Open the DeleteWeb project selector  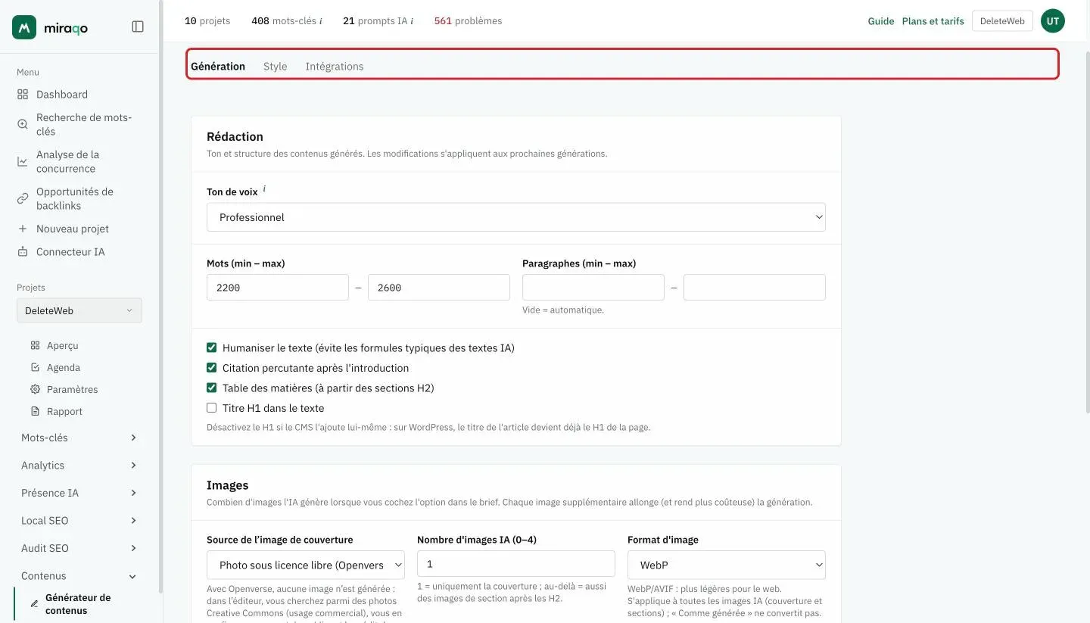[x=79, y=310]
